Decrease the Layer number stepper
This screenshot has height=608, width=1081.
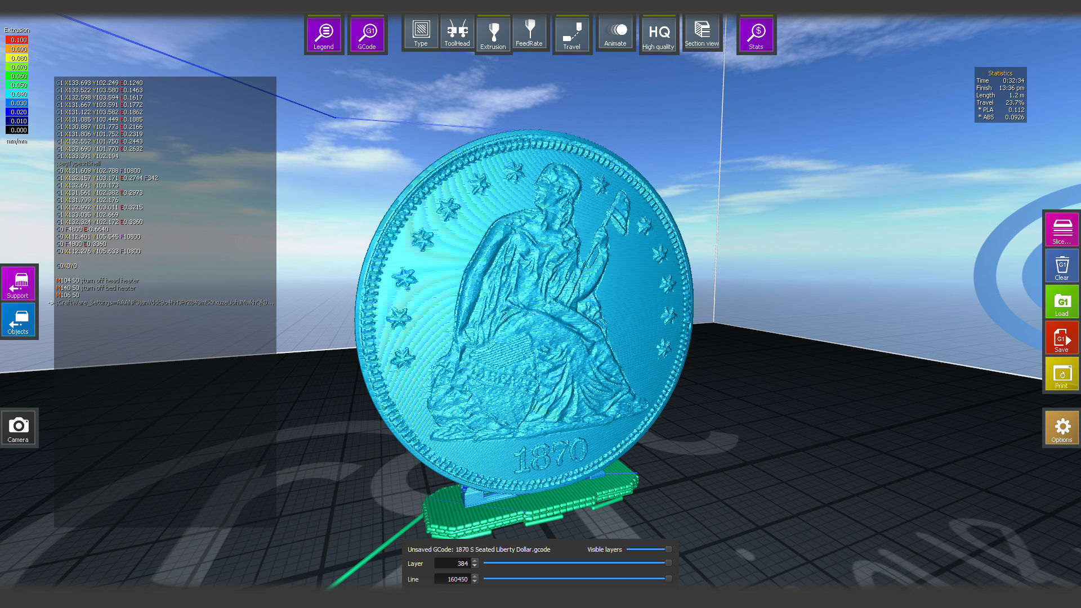[x=475, y=566]
